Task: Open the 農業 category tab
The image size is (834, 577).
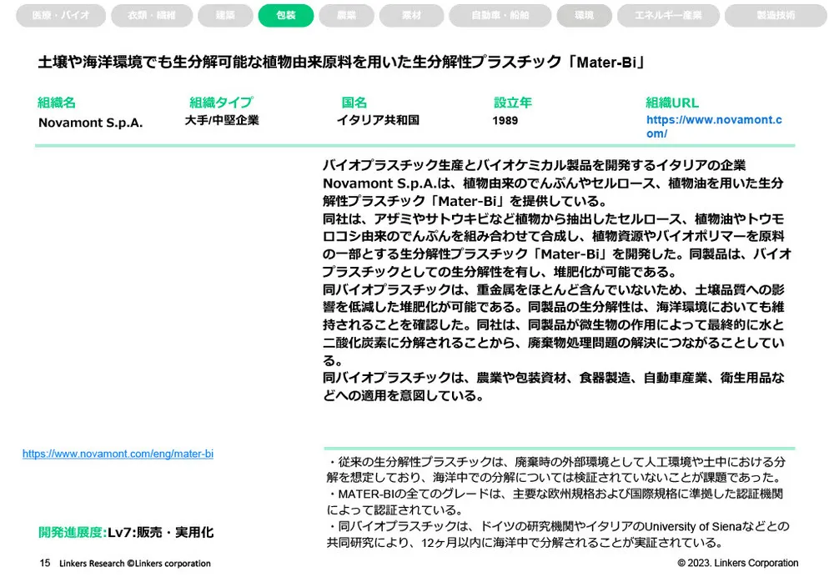Action: pos(346,15)
